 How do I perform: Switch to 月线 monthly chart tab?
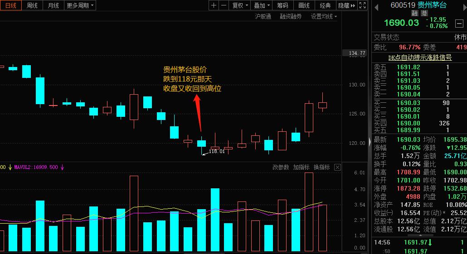pos(54,5)
